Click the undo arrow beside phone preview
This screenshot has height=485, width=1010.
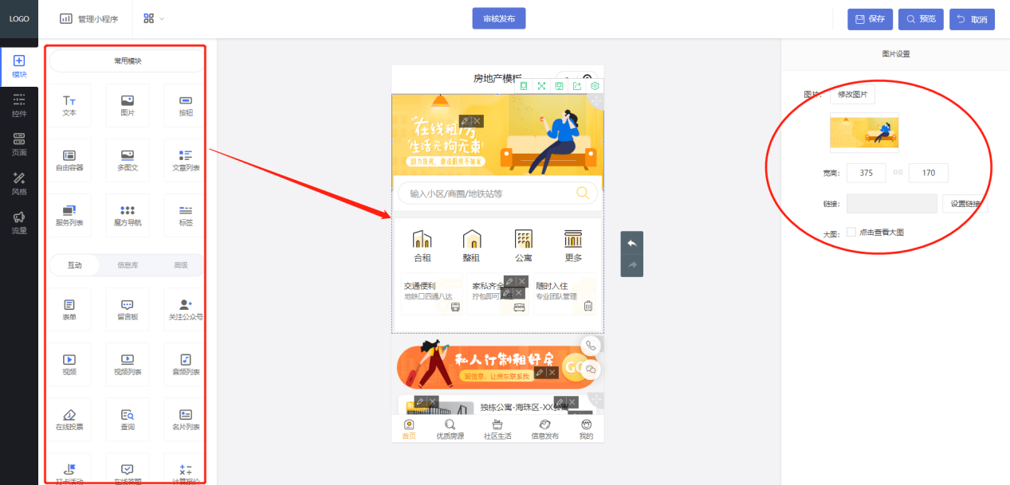(631, 243)
